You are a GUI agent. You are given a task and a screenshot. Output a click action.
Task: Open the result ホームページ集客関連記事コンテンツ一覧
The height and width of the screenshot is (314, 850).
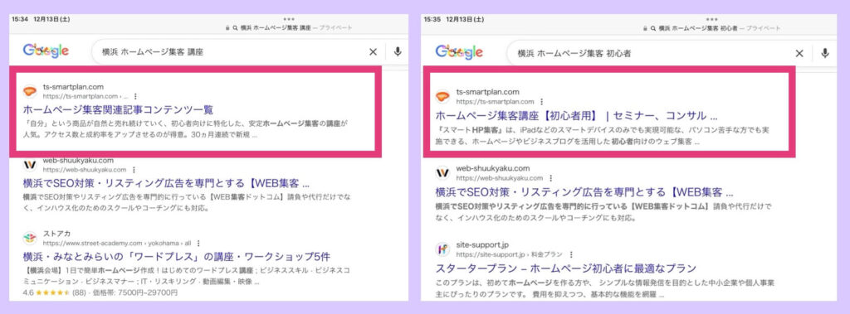118,109
